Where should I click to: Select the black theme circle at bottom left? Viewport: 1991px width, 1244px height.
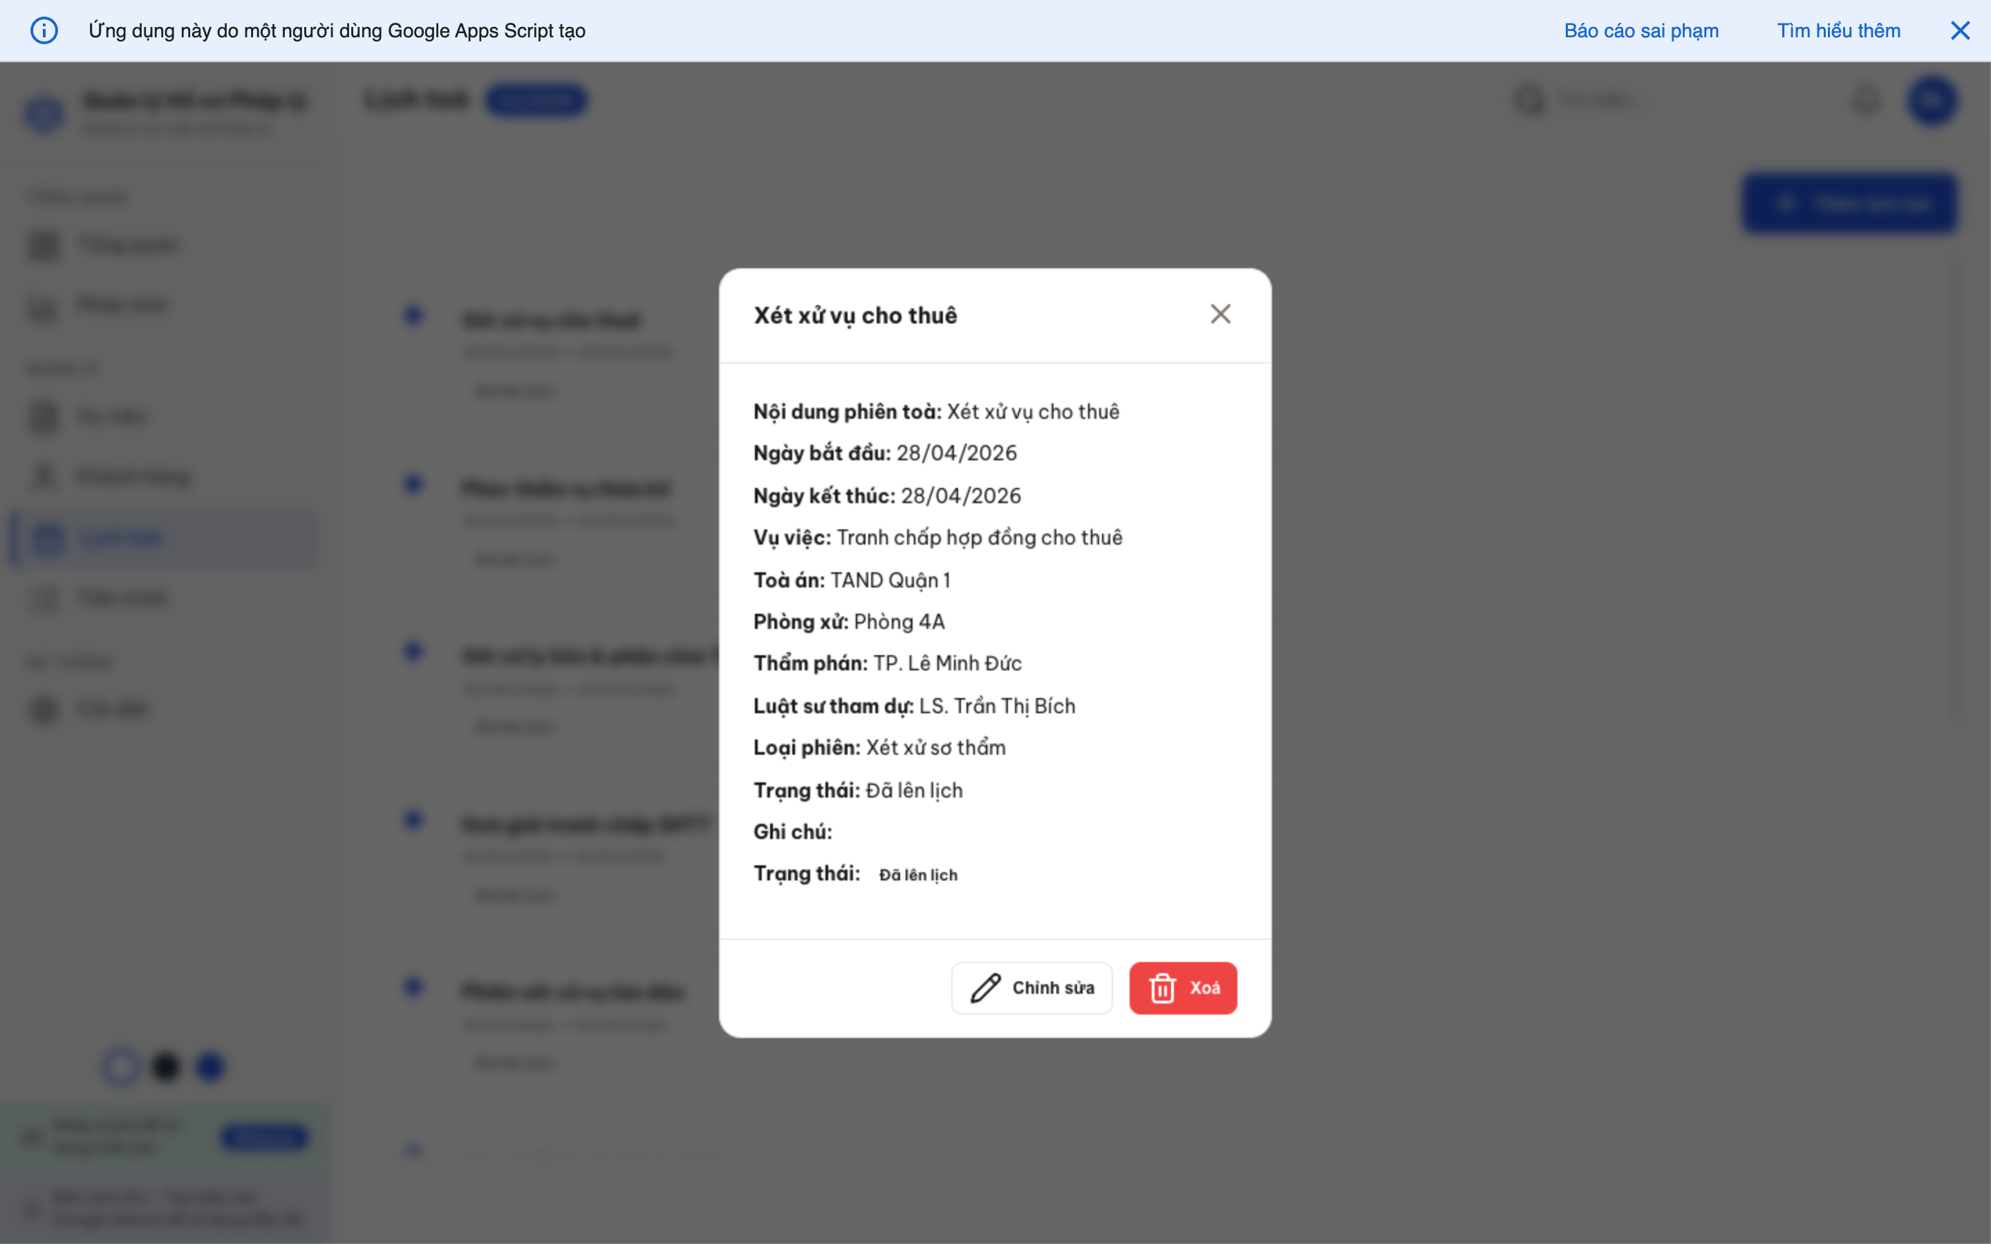coord(165,1066)
